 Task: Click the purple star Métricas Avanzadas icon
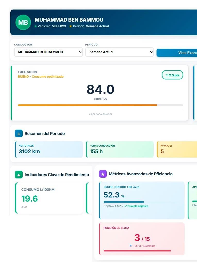tap(103, 174)
